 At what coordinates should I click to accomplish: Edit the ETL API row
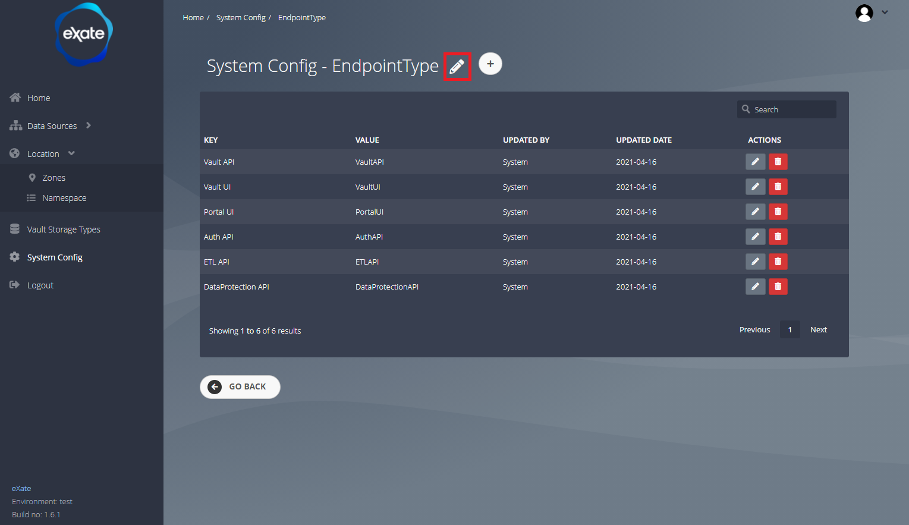755,262
